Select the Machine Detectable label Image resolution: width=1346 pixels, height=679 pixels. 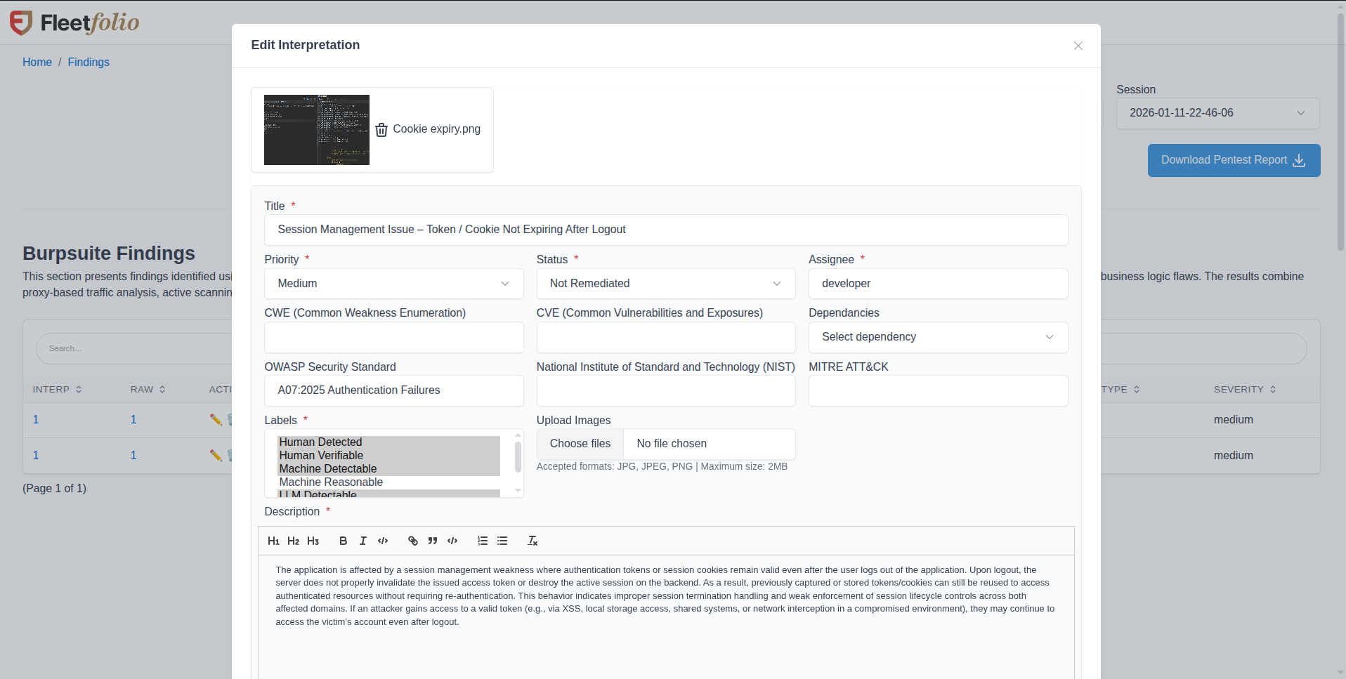click(x=327, y=468)
